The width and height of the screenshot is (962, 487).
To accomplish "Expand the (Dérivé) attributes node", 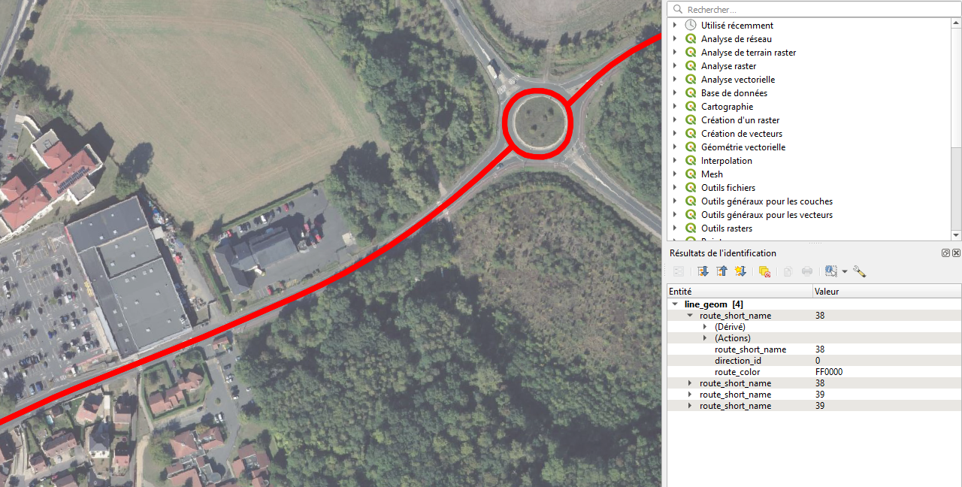I will point(705,327).
